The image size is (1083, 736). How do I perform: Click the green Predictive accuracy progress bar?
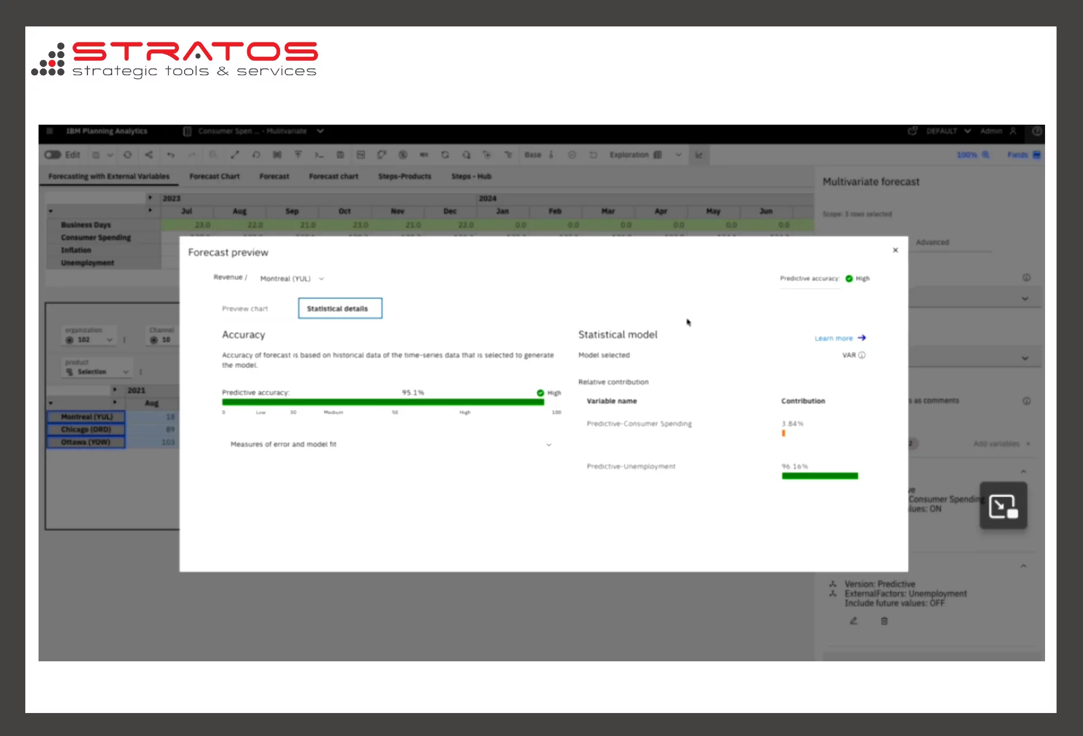(382, 402)
